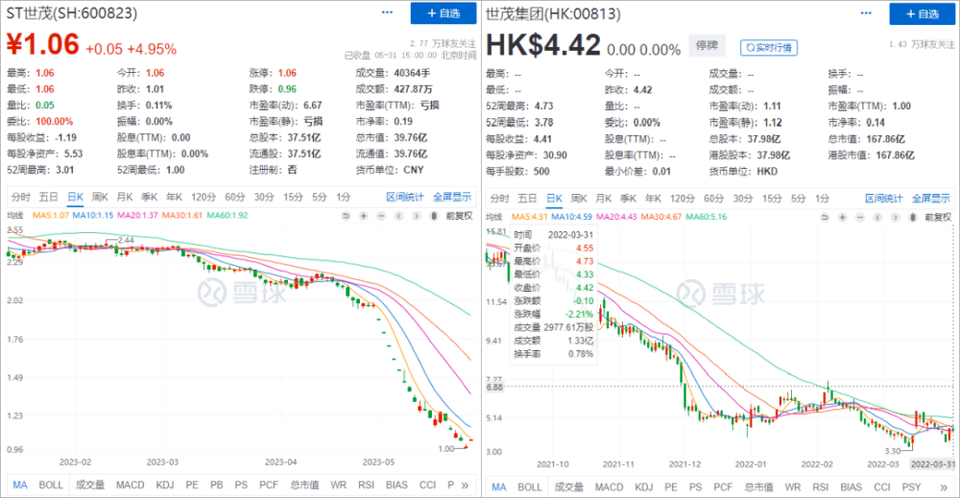Select MA indicator in 世茂集团 panel
The height and width of the screenshot is (498, 960).
click(499, 487)
